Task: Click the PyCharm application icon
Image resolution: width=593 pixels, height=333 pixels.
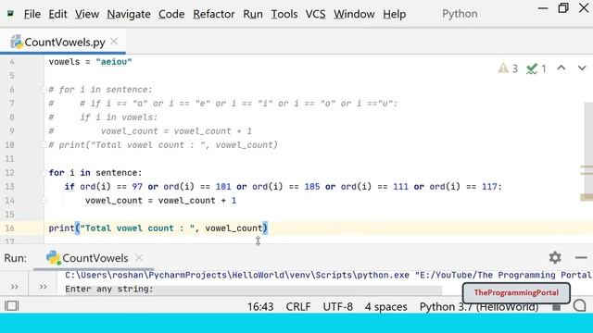Action: pos(10,14)
